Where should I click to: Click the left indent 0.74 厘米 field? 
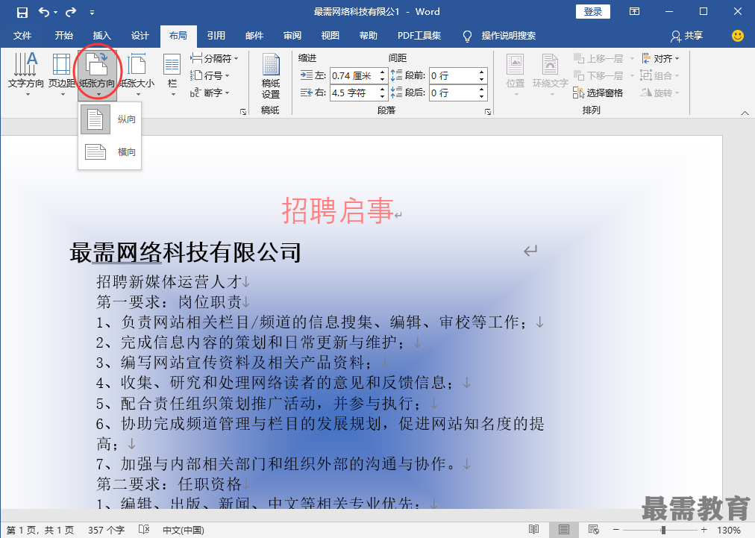[x=354, y=75]
